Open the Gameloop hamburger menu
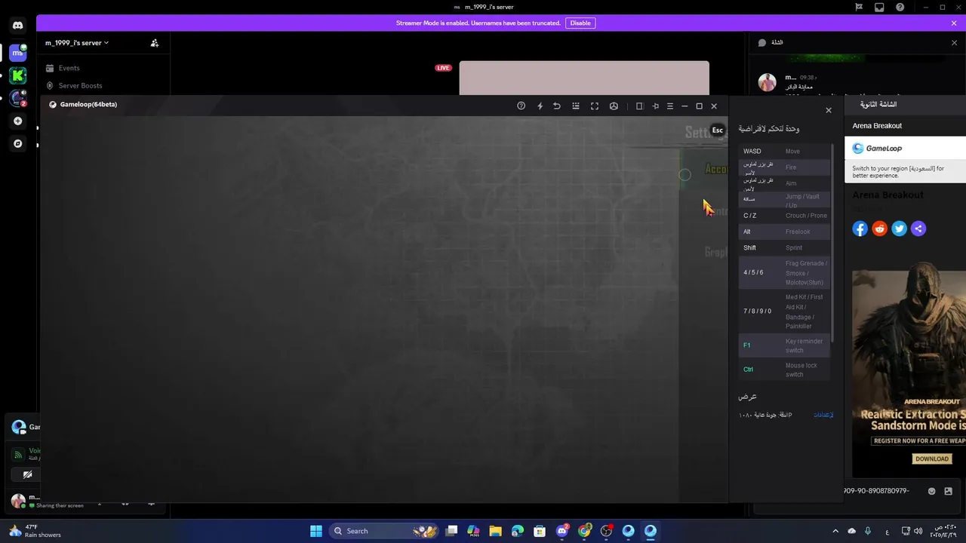 (669, 106)
